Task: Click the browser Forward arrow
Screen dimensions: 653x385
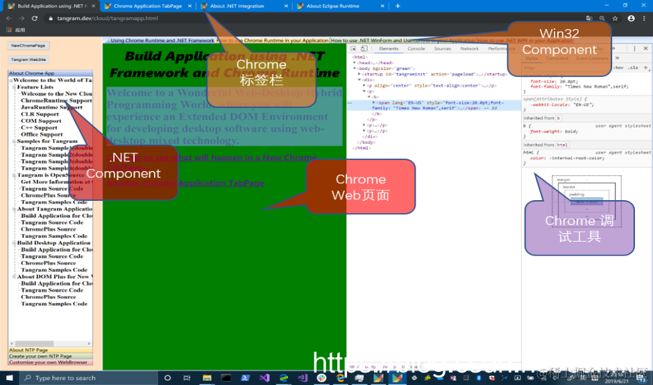Action: (x=22, y=18)
